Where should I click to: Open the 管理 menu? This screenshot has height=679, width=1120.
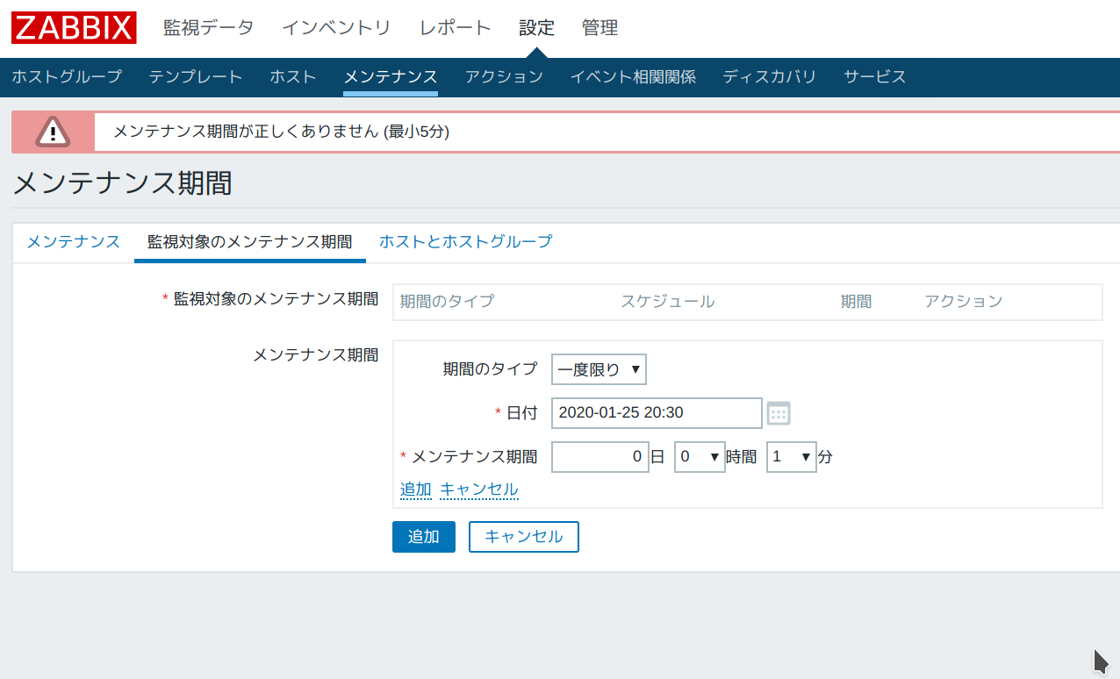(x=599, y=28)
